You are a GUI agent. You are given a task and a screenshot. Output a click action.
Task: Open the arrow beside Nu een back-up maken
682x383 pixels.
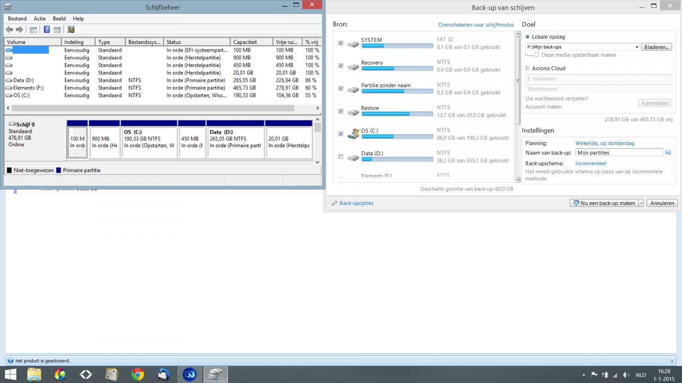641,203
